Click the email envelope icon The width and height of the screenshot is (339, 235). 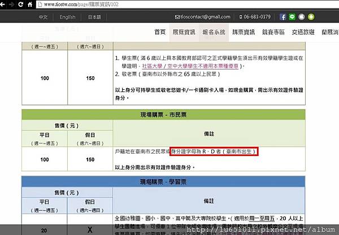pos(177,17)
